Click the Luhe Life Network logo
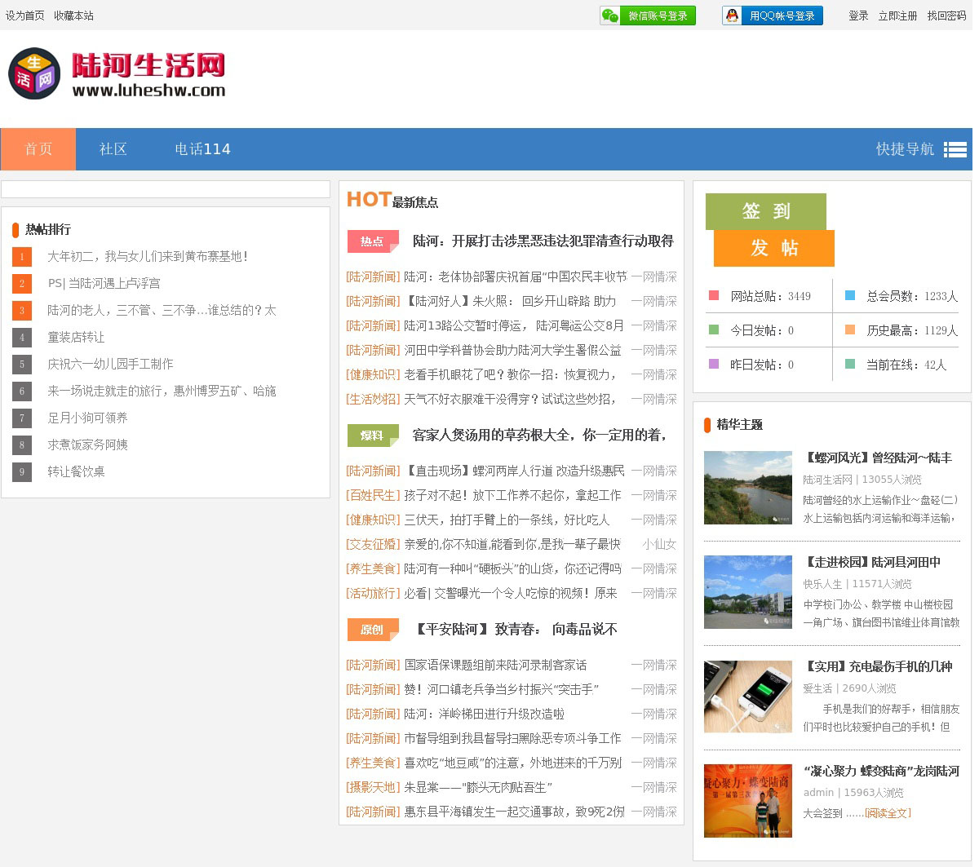Image resolution: width=979 pixels, height=867 pixels. (117, 74)
